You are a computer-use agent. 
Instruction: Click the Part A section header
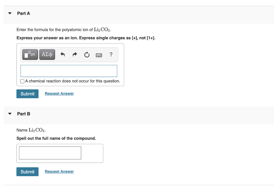24,13
